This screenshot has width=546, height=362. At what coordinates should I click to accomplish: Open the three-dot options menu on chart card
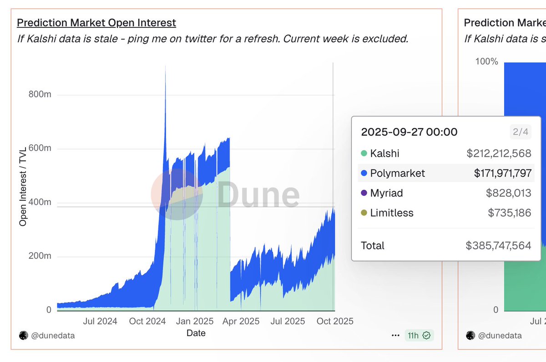395,336
